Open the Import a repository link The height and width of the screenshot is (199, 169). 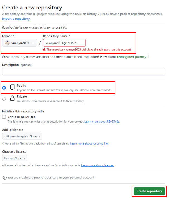16,19
